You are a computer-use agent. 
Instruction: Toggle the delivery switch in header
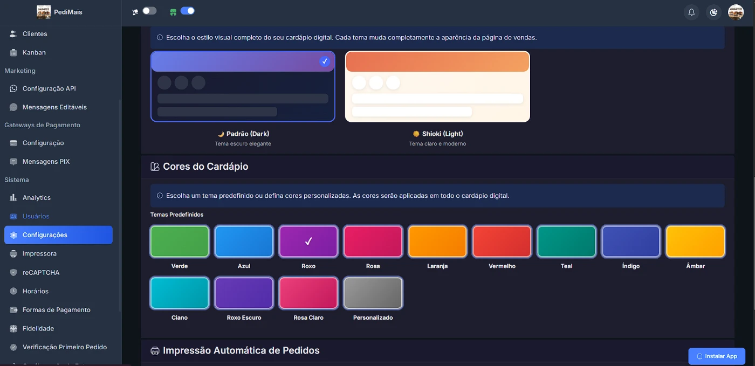pyautogui.click(x=149, y=11)
